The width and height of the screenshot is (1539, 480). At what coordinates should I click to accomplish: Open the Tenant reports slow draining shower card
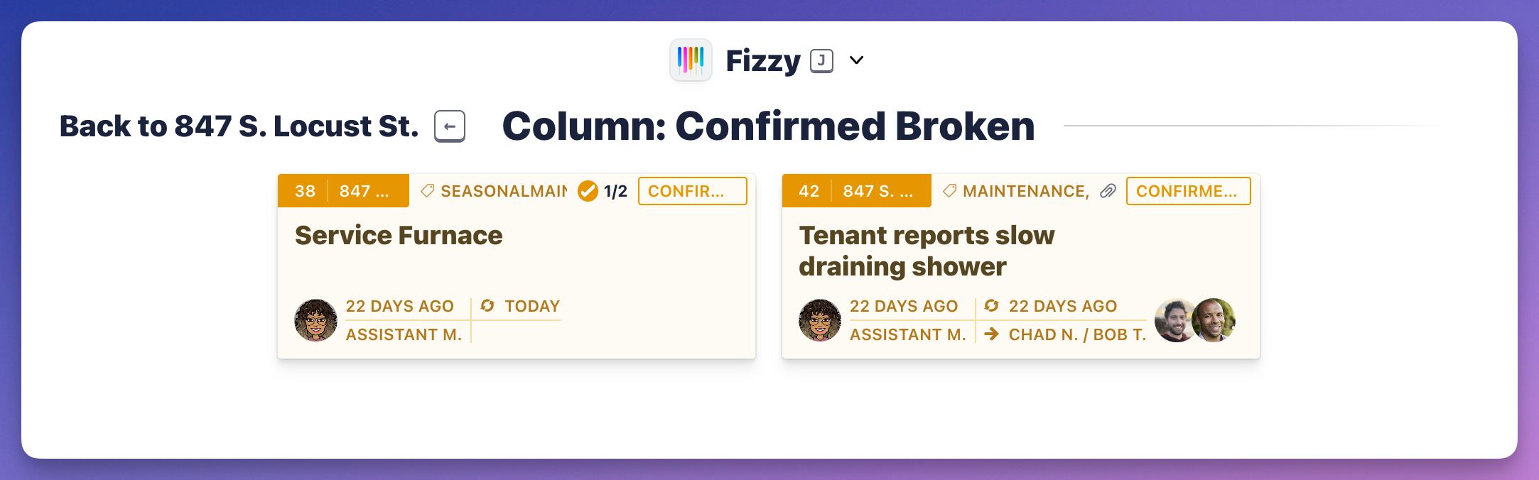(926, 251)
